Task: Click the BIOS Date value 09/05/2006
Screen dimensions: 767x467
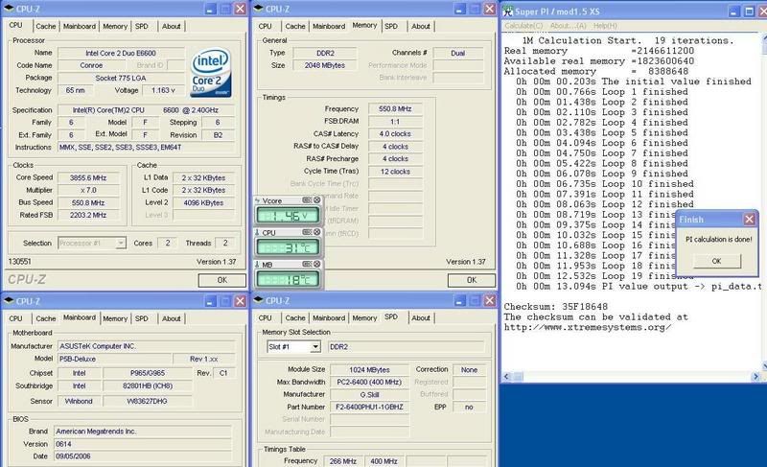Action: coord(142,456)
